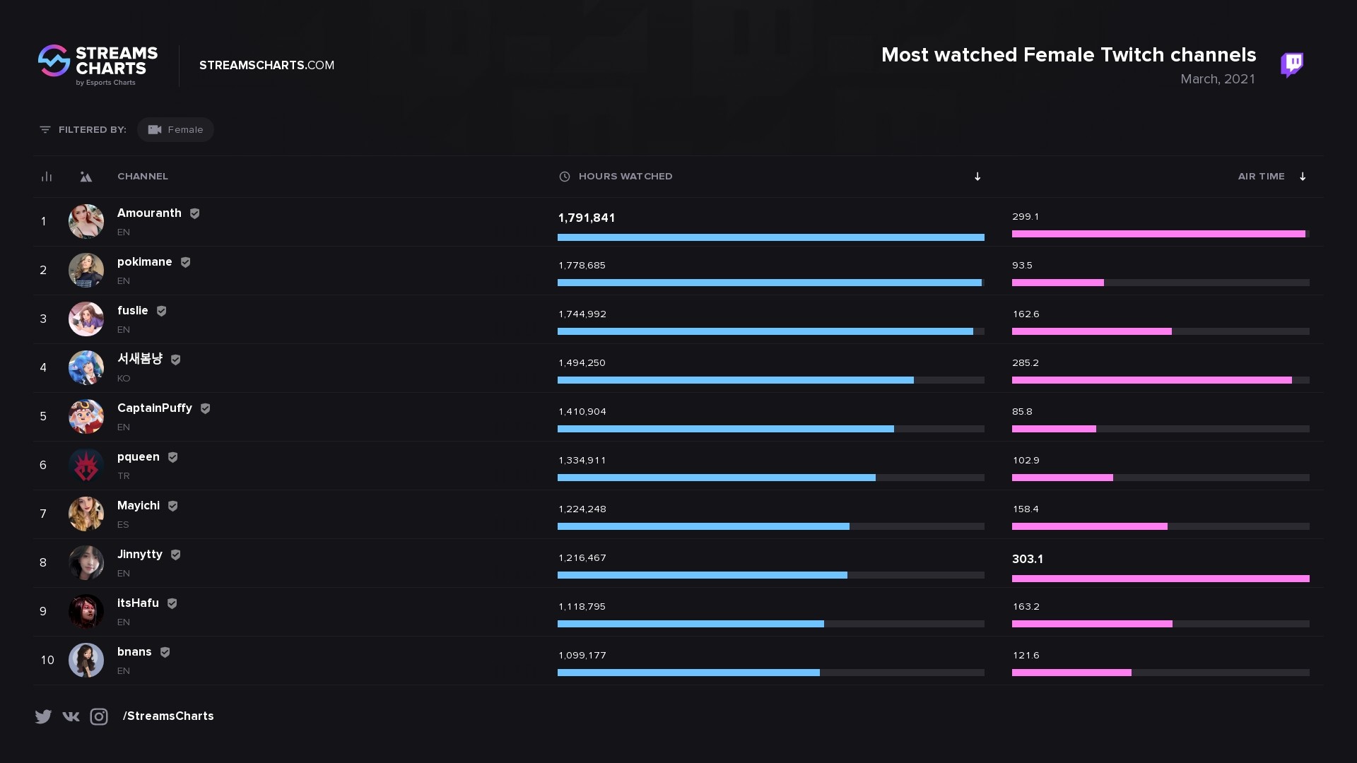The image size is (1357, 763).
Task: Click the verified badge next to pokimane
Action: click(186, 262)
